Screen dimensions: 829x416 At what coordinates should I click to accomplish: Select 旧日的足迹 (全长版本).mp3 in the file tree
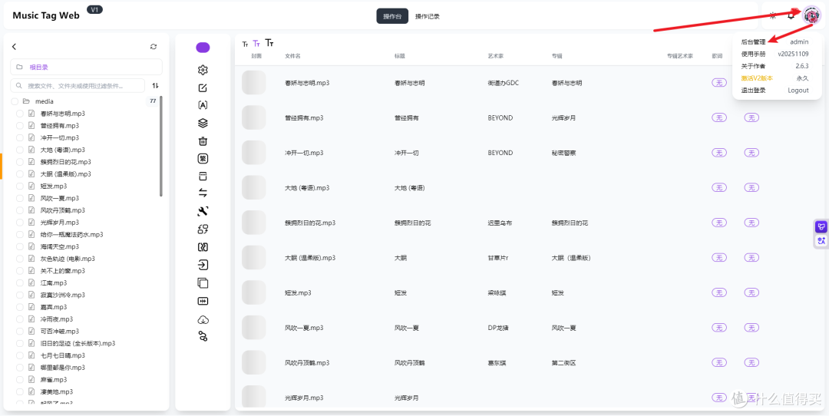78,344
